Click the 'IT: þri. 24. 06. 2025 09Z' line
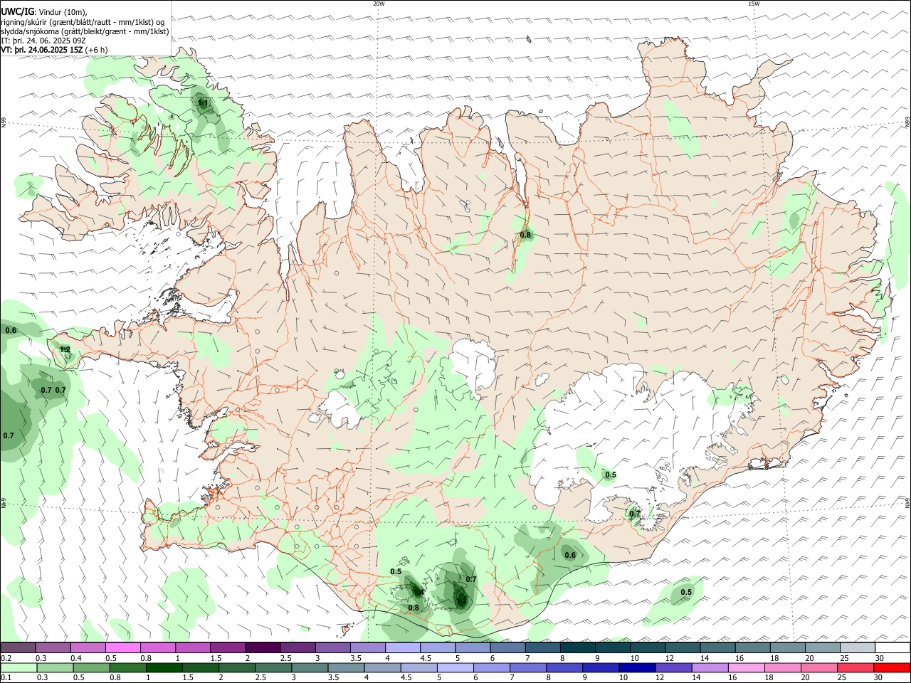 click(43, 41)
